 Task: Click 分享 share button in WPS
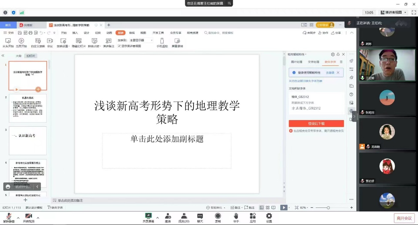[x=336, y=33]
